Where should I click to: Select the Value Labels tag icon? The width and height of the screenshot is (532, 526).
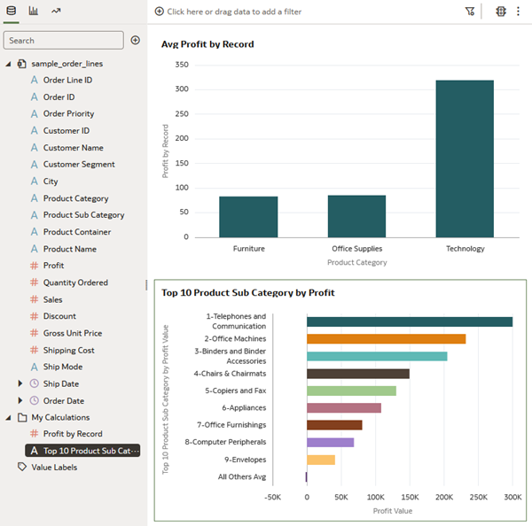point(22,467)
